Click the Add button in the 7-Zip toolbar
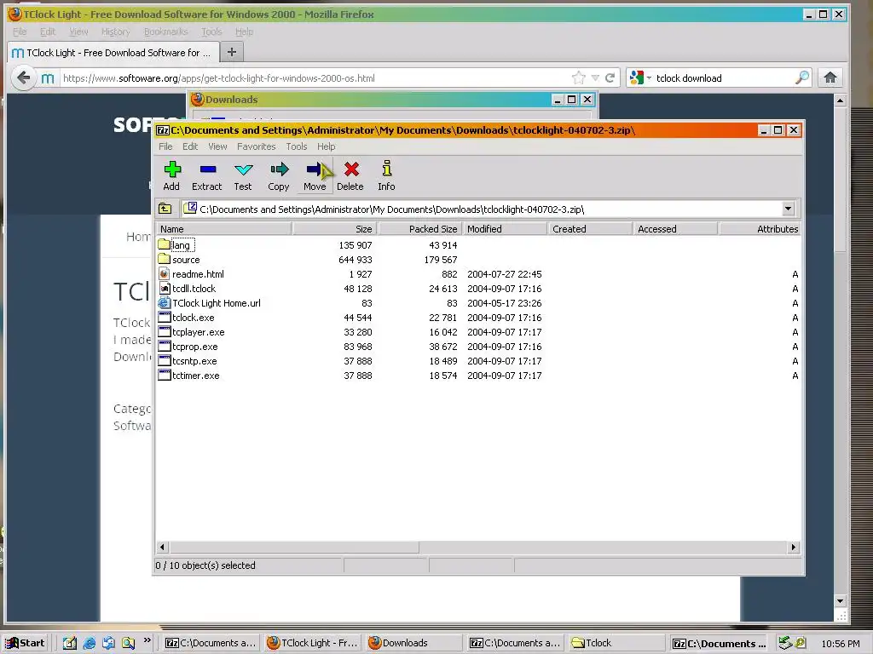This screenshot has height=654, width=873. (171, 175)
